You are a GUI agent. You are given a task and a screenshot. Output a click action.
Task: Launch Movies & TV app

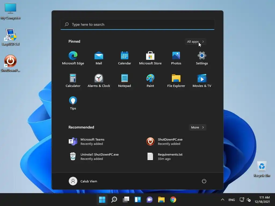202,80
